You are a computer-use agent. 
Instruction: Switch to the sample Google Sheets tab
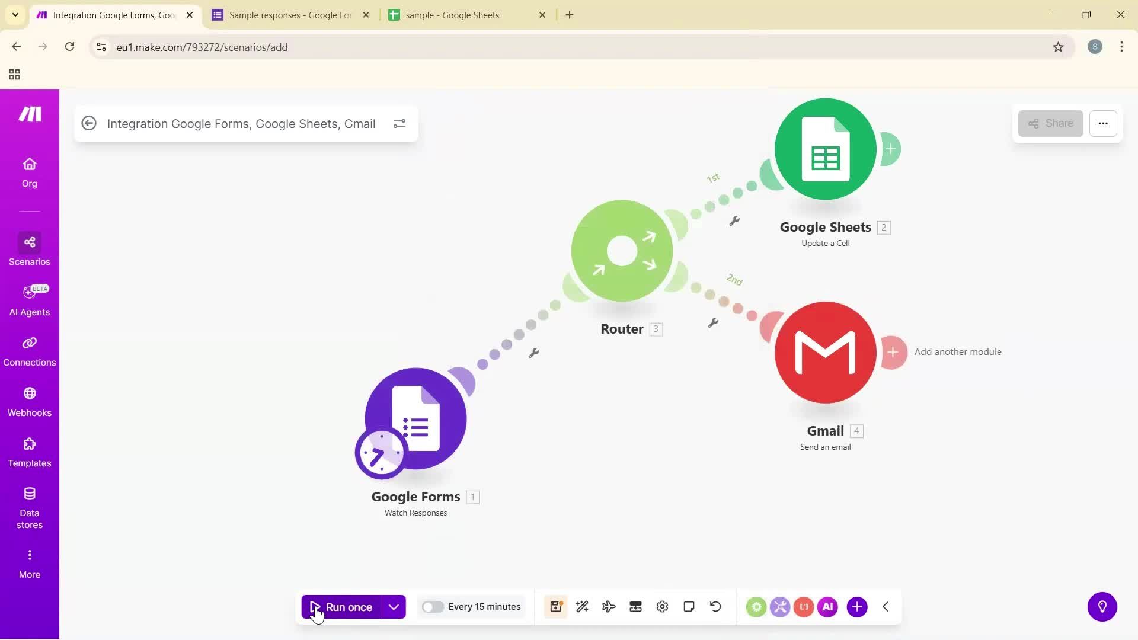click(x=462, y=15)
